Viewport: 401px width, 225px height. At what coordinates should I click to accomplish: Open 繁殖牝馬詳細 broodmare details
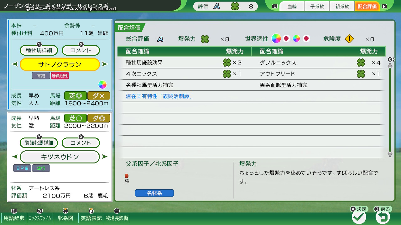[x=39, y=143]
